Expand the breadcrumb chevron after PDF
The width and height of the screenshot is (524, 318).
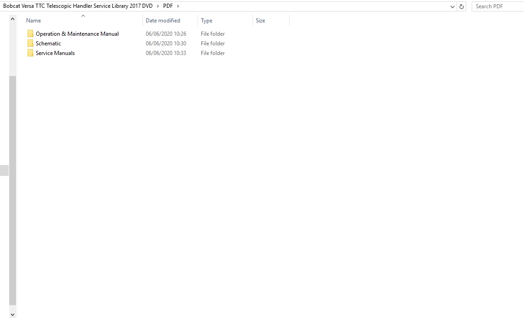(x=178, y=6)
